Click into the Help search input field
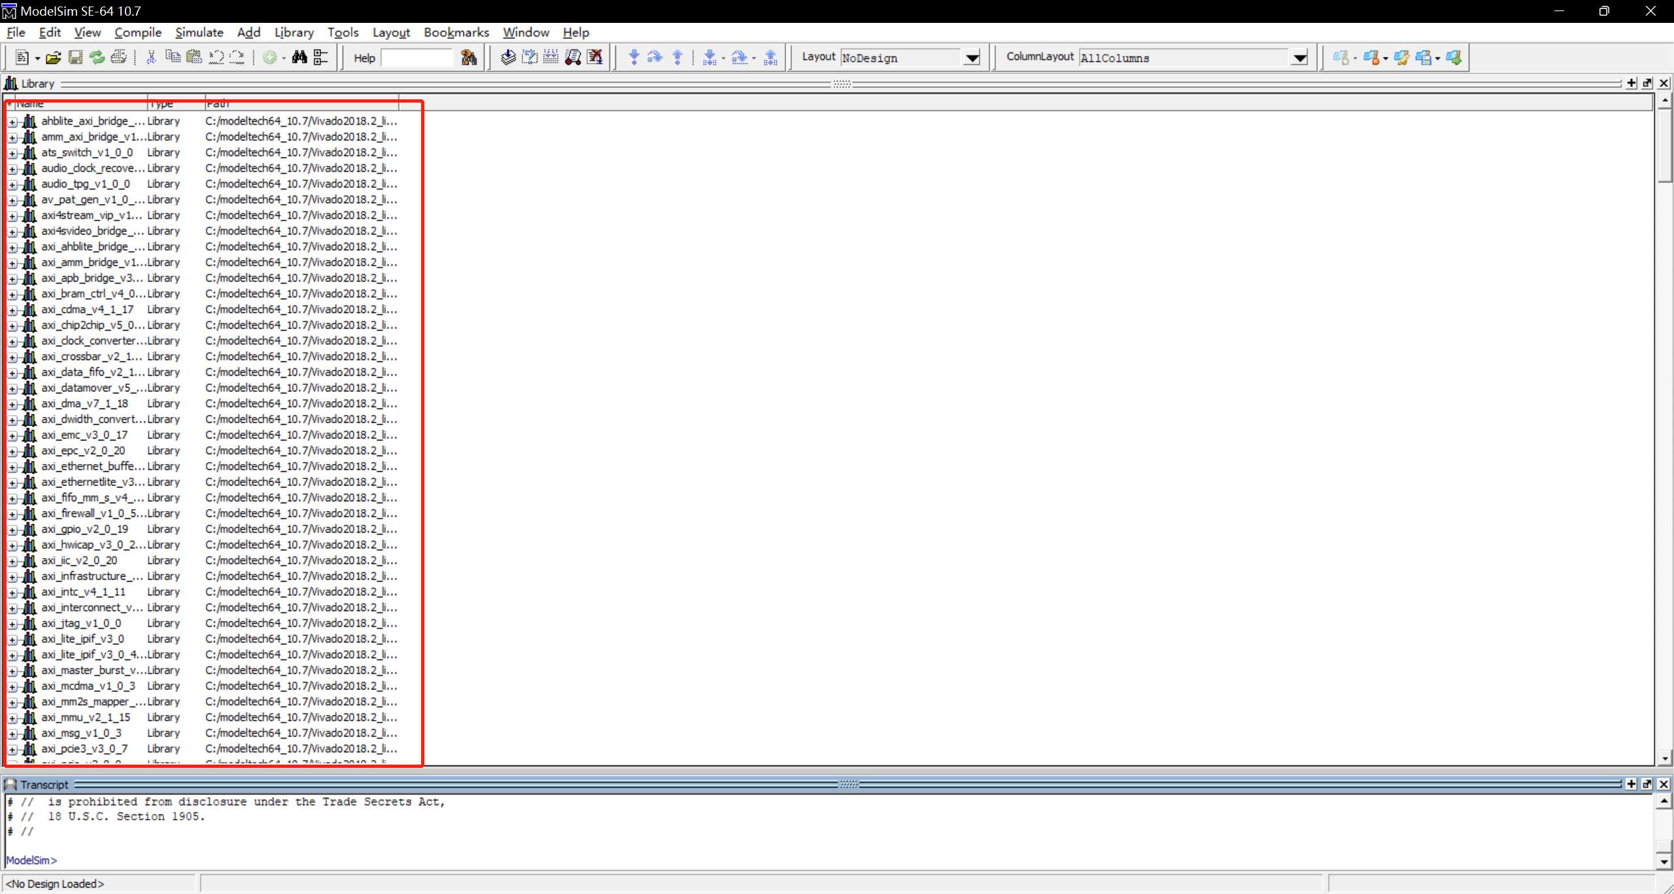The image size is (1674, 894). [417, 58]
